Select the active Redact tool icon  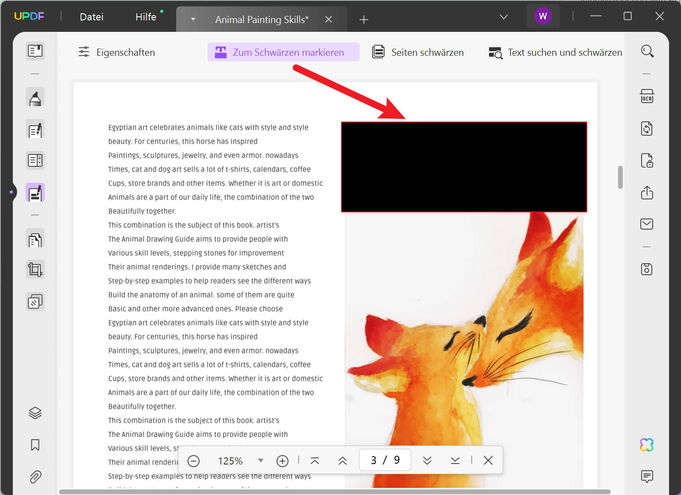point(35,193)
